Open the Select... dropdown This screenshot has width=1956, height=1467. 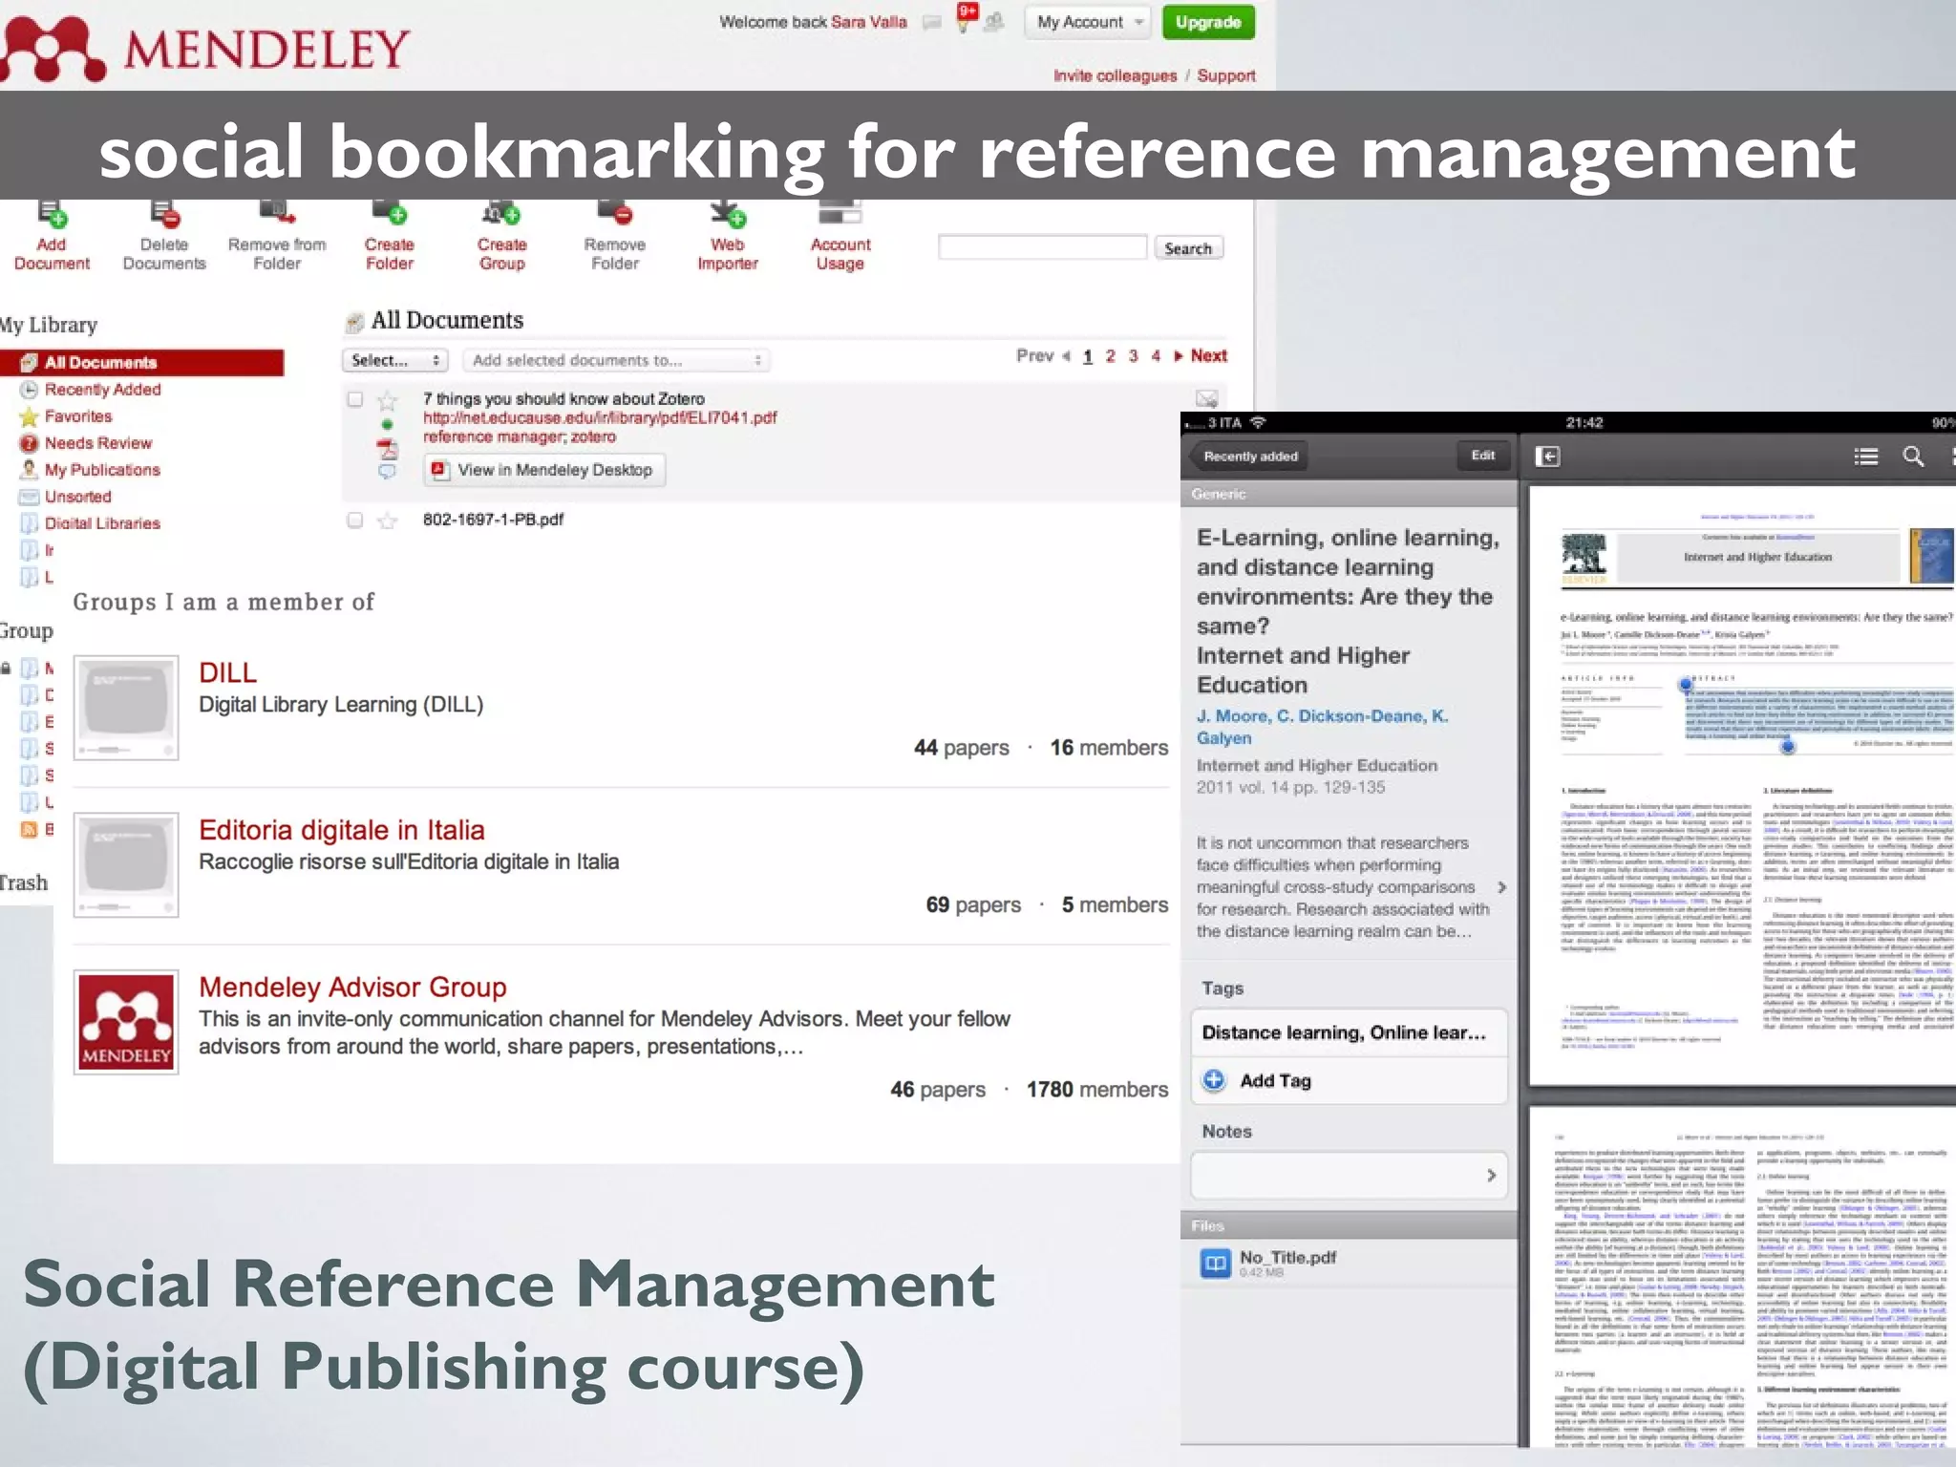click(x=395, y=360)
